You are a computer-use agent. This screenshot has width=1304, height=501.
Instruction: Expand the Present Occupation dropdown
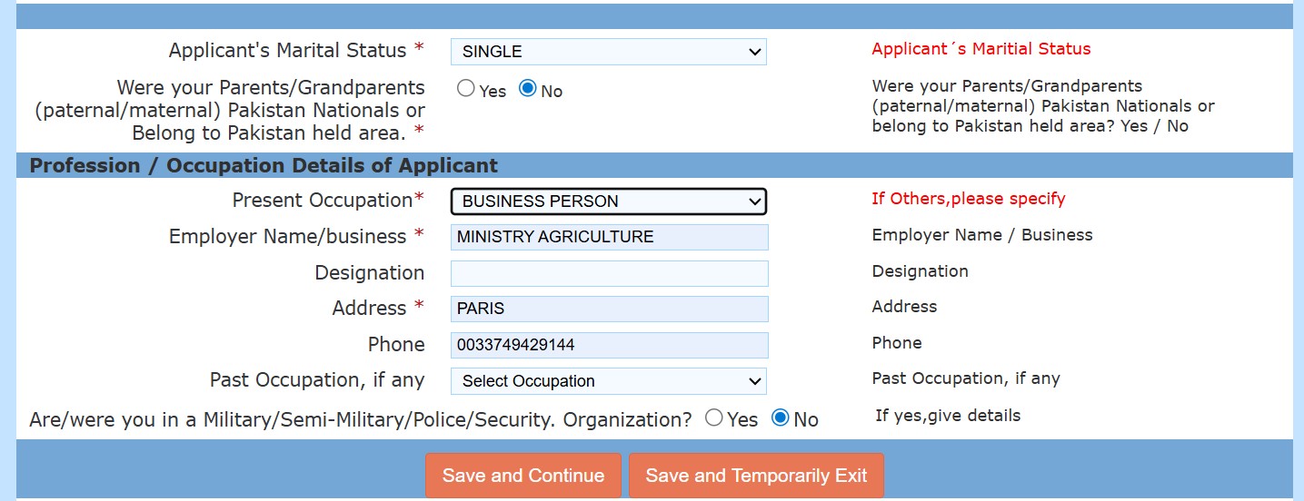pyautogui.click(x=608, y=201)
